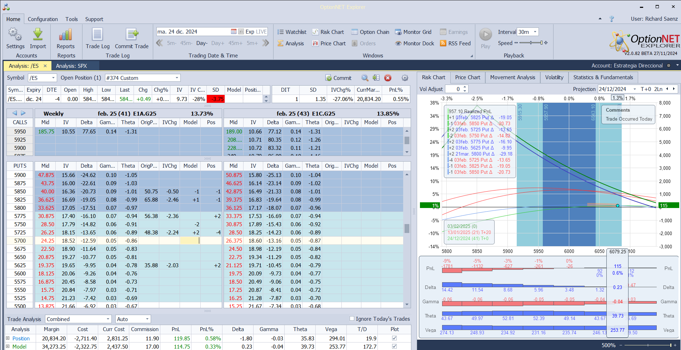Open analysis settings gear icon
The height and width of the screenshot is (350, 681).
[405, 78]
